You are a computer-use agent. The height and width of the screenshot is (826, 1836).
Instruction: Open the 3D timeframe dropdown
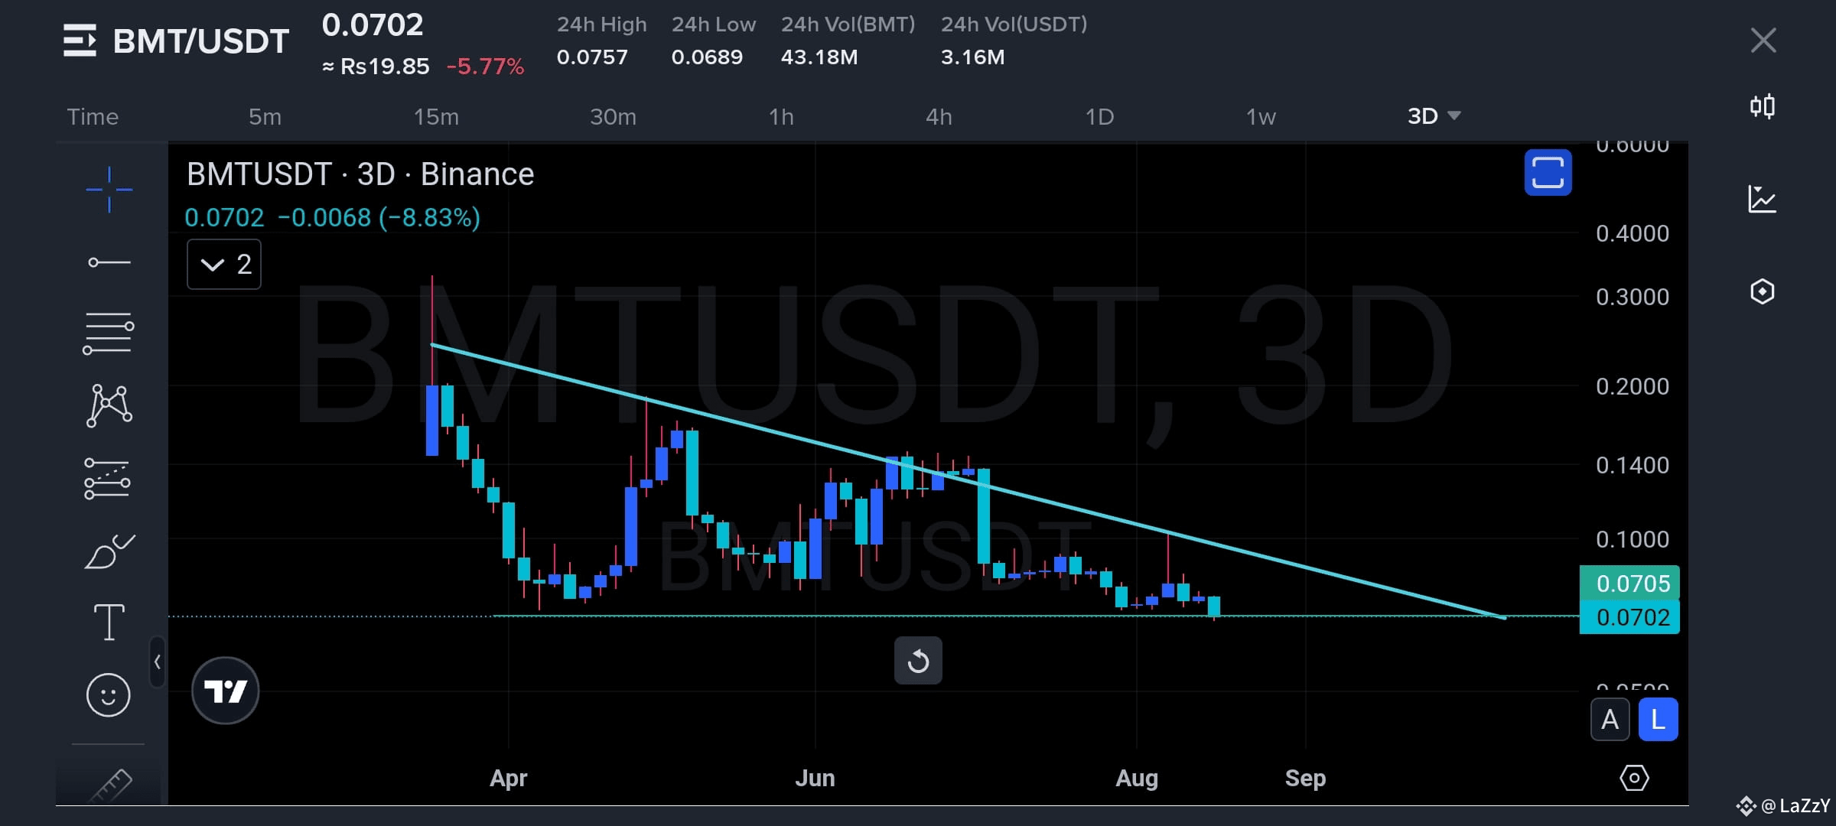pyautogui.click(x=1434, y=116)
